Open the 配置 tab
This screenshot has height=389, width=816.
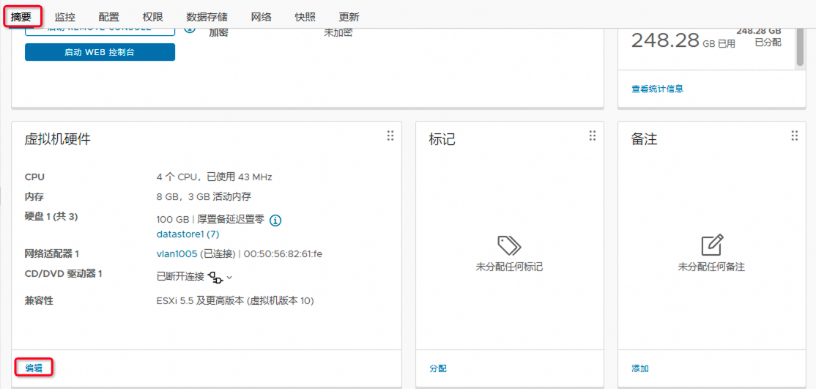[x=108, y=17]
